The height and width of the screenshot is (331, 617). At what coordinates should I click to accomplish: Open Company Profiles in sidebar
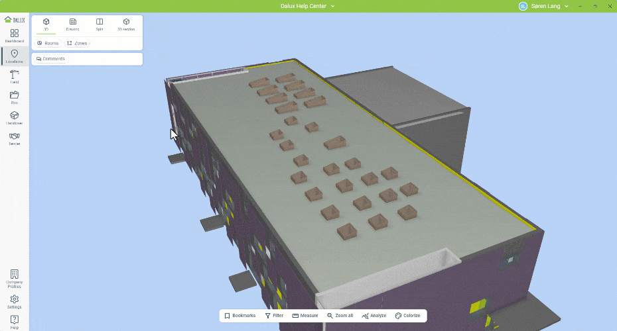[14, 278]
